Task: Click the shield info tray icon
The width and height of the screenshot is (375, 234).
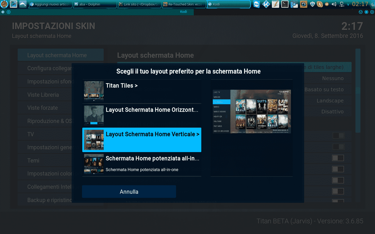Action: [313, 4]
